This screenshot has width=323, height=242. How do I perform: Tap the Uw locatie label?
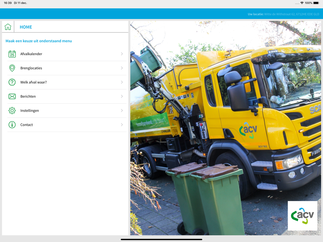tap(255, 14)
